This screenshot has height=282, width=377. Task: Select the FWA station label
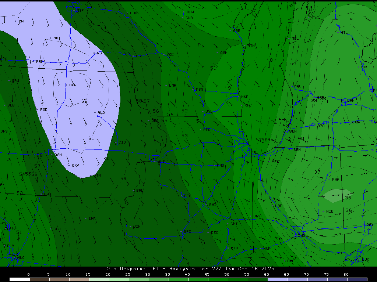(336, 179)
